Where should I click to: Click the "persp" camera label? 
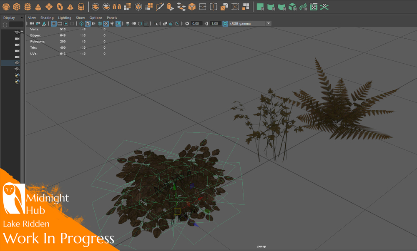coord(261,246)
